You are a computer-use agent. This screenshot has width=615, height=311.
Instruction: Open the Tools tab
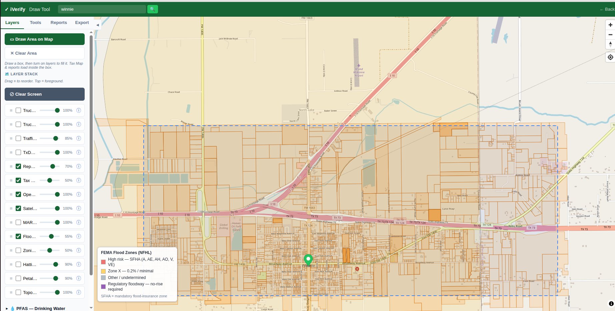pos(35,23)
